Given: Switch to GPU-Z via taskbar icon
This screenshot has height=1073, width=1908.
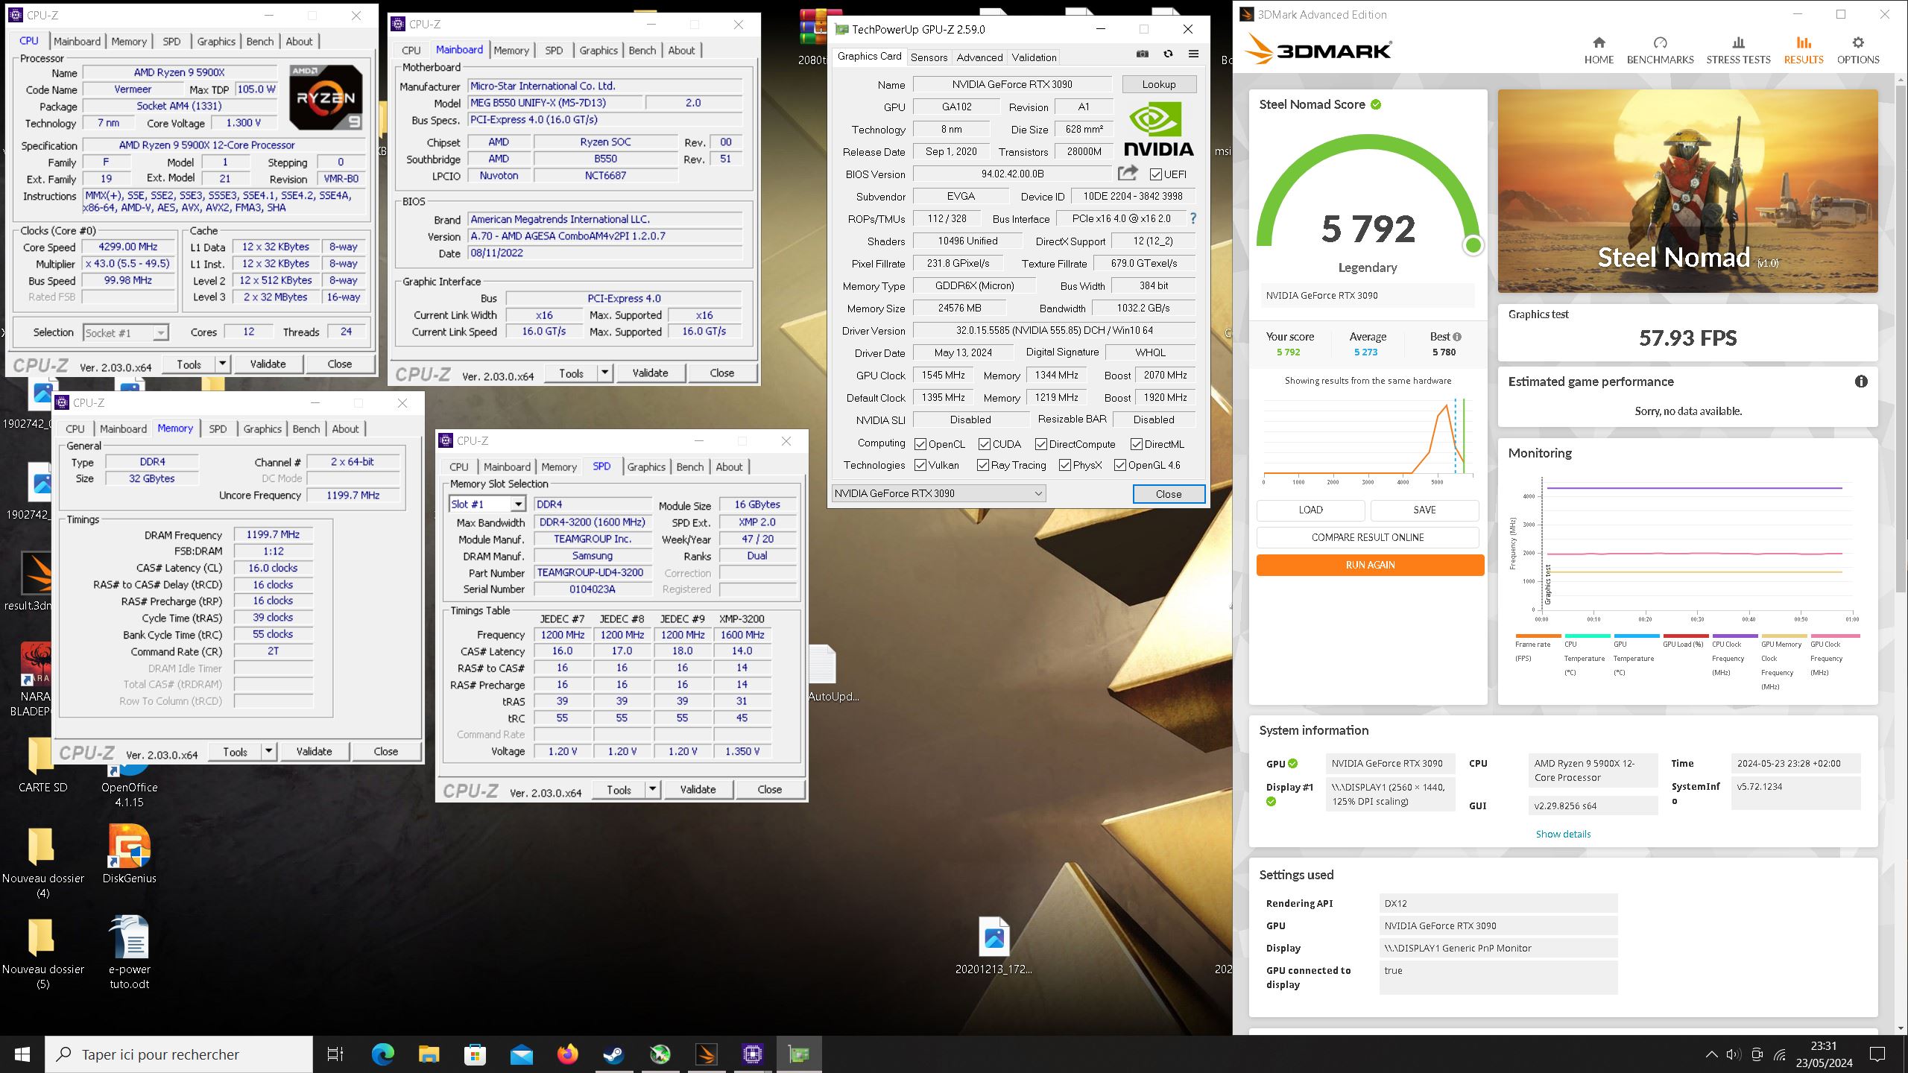Looking at the screenshot, I should pos(799,1054).
